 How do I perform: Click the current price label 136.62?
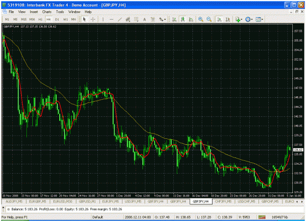pyautogui.click(x=298, y=150)
